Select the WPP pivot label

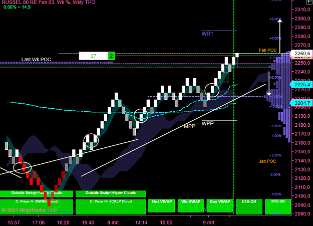pos(208,123)
